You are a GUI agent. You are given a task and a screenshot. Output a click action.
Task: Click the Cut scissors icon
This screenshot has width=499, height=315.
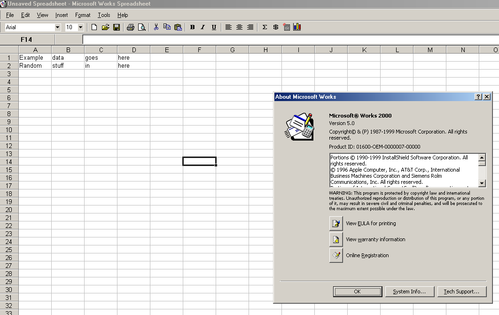tap(156, 27)
